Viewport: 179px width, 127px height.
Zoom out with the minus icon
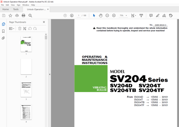pos(107,16)
